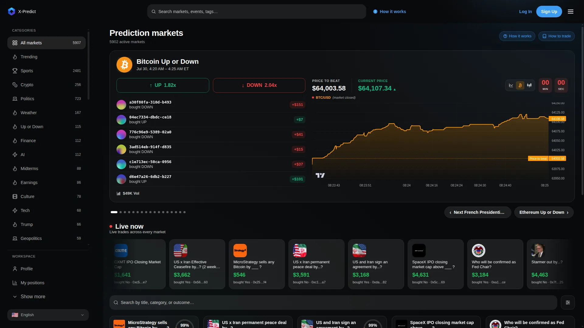This screenshot has width=584, height=328.
Task: Toggle the candlestick chart view
Action: pyautogui.click(x=529, y=85)
